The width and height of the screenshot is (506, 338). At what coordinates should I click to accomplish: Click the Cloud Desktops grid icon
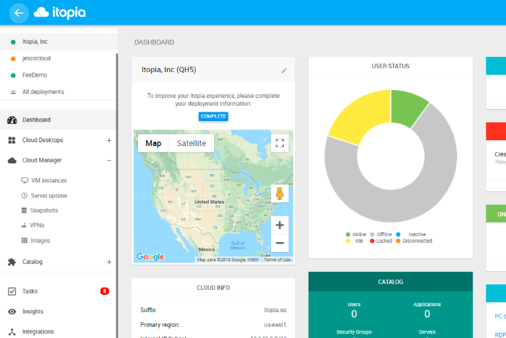12,140
